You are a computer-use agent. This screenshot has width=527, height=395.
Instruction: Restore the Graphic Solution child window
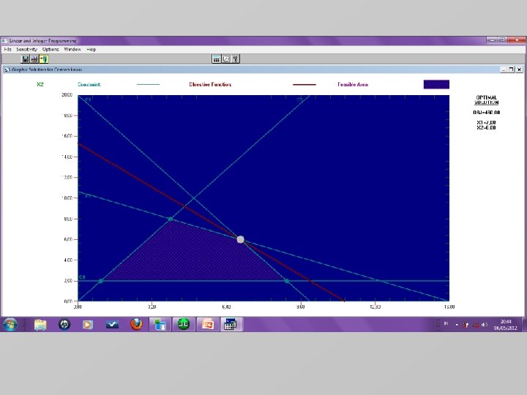coord(511,69)
